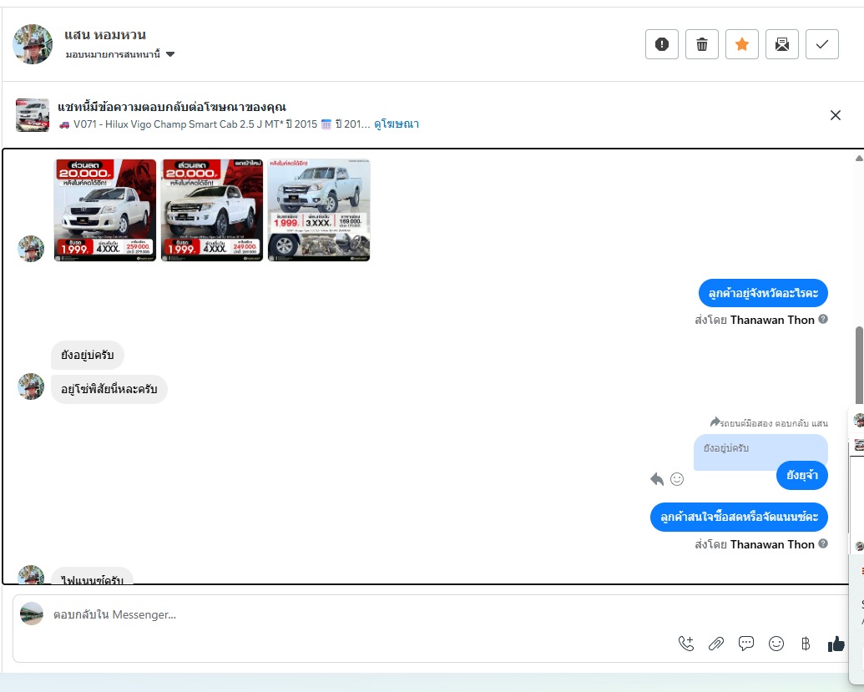Reply to message with arrow icon
The height and width of the screenshot is (692, 864).
tap(657, 479)
